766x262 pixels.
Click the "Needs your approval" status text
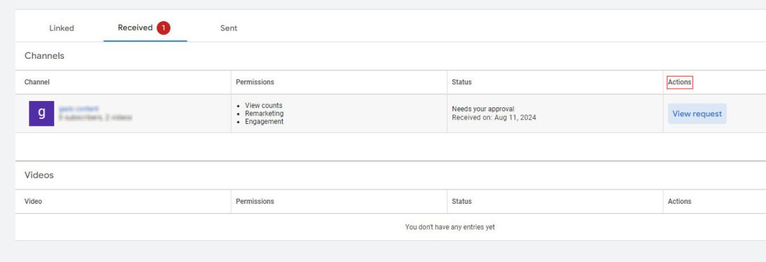[483, 109]
